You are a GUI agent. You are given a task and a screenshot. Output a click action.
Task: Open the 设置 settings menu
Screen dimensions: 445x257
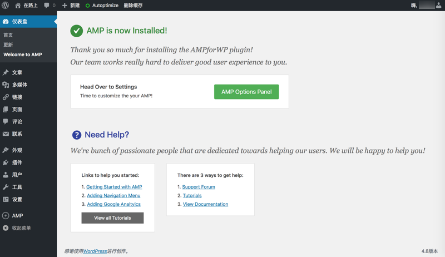point(17,199)
